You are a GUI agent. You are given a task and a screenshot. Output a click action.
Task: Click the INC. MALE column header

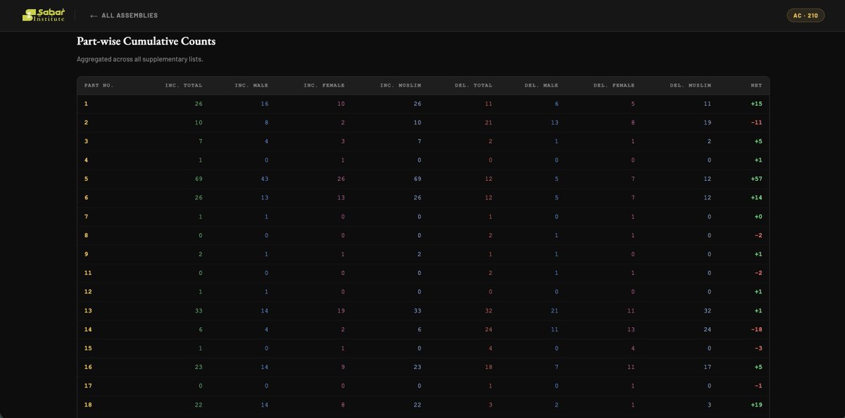coord(251,85)
